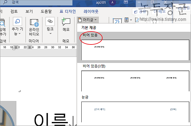Select the 비어 있음(3열) header thumbnail
191x126 pixels.
coord(135,81)
